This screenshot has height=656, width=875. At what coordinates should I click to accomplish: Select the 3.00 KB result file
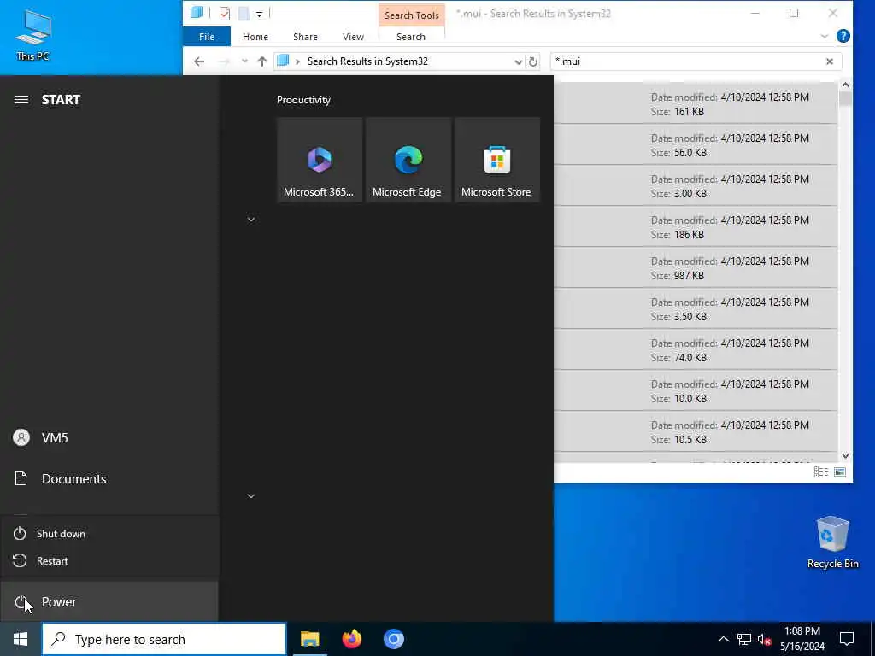(x=696, y=185)
